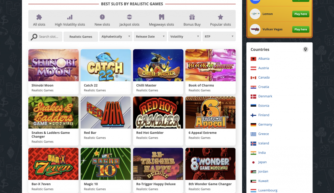Open the Chilli Master slot thumbnail
Image resolution: width=334 pixels, height=193 pixels.
158,65
